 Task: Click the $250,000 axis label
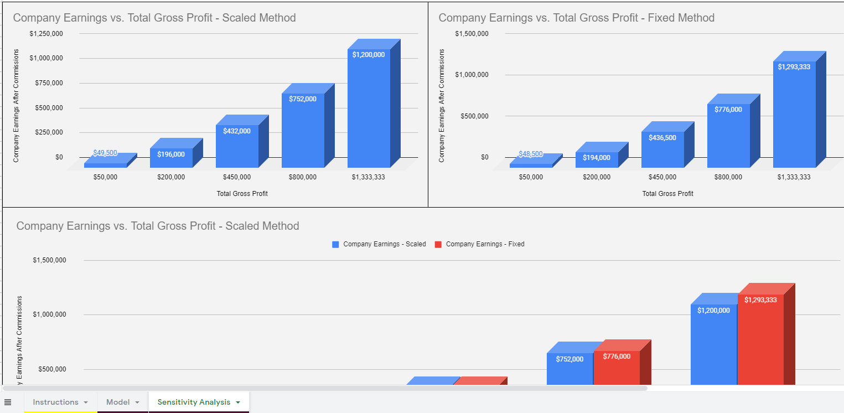pos(49,132)
